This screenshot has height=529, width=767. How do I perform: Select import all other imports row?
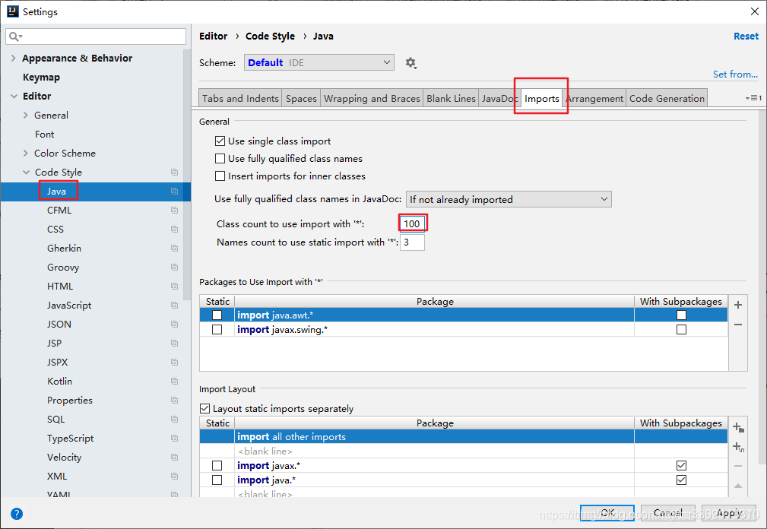[x=463, y=436]
